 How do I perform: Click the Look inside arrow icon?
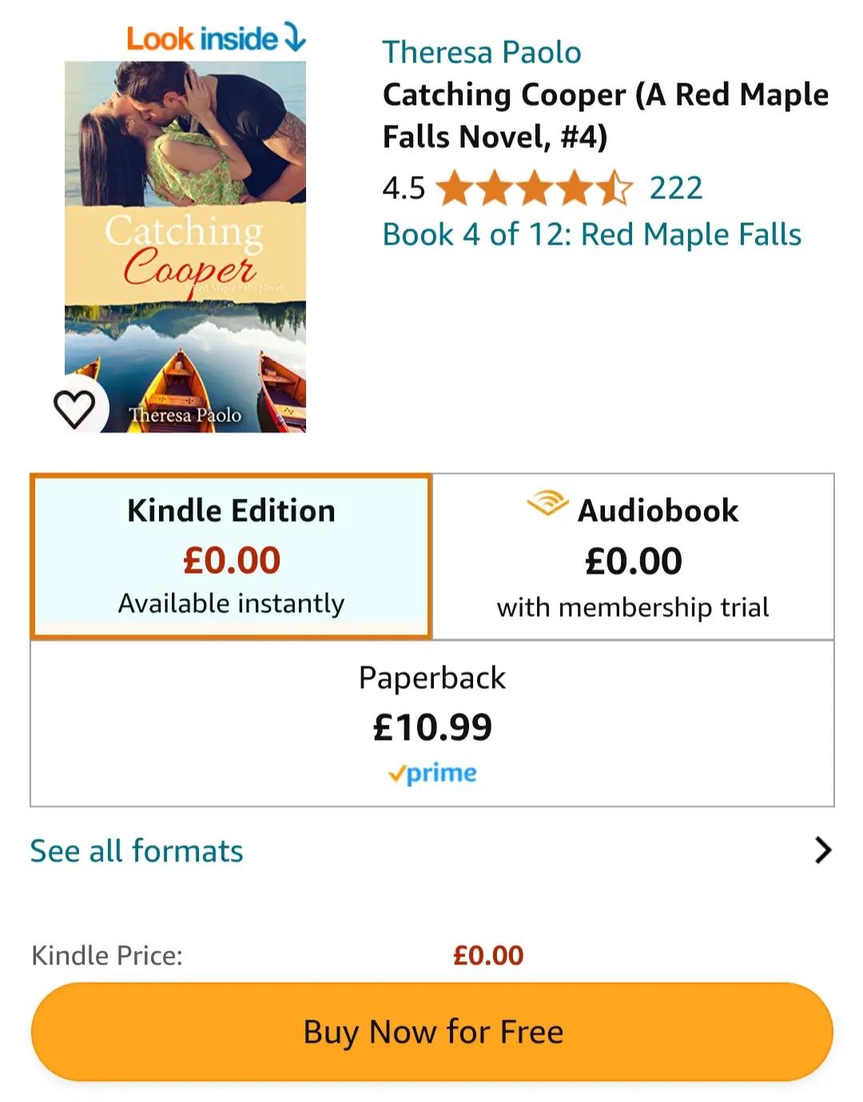click(x=295, y=37)
